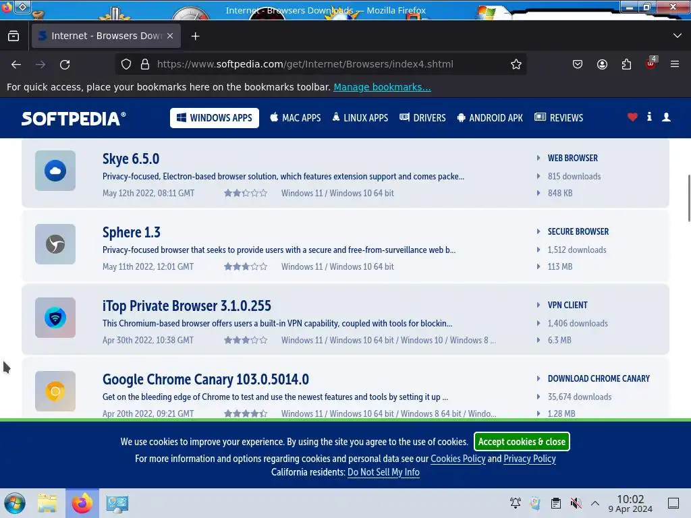Click the Sphere app thumbnail icon
The image size is (691, 518).
tap(55, 244)
